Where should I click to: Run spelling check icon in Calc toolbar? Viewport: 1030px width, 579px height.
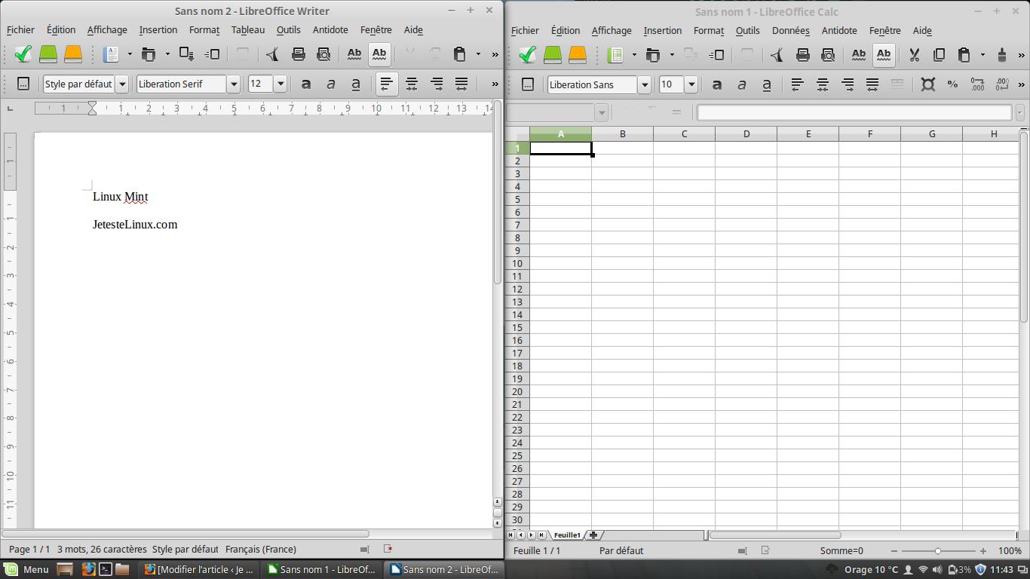point(858,54)
